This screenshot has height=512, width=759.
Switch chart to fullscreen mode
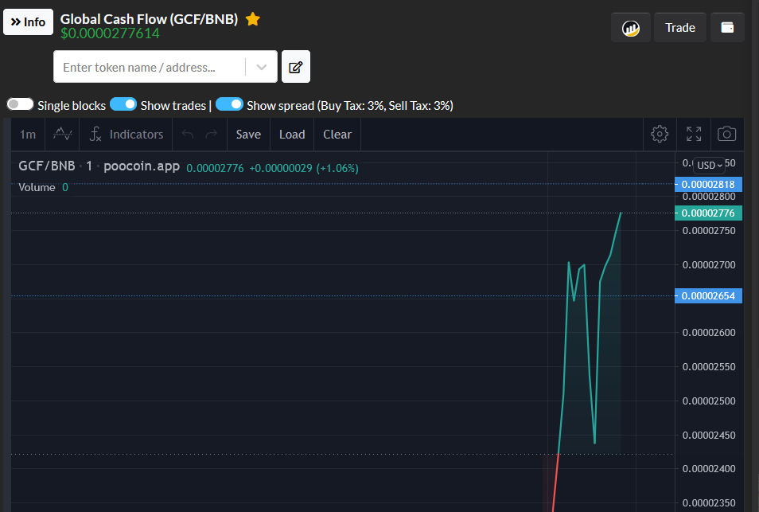click(694, 135)
